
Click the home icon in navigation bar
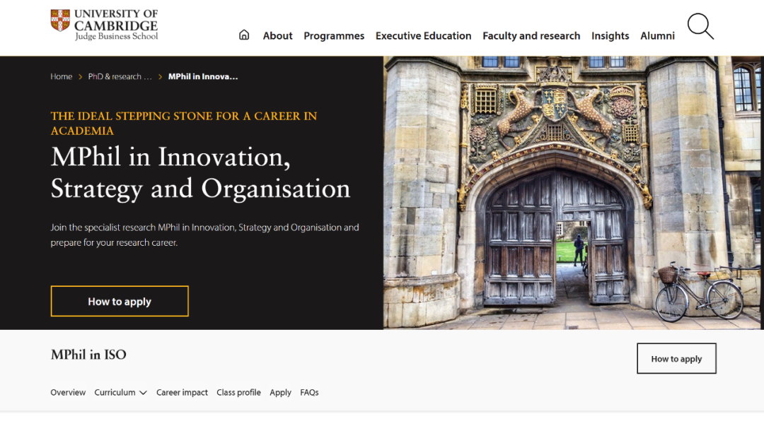(x=244, y=35)
